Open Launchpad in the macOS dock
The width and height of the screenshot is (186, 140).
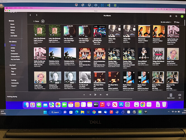[x=32, y=105]
